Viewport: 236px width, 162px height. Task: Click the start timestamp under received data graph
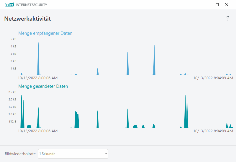point(38,78)
